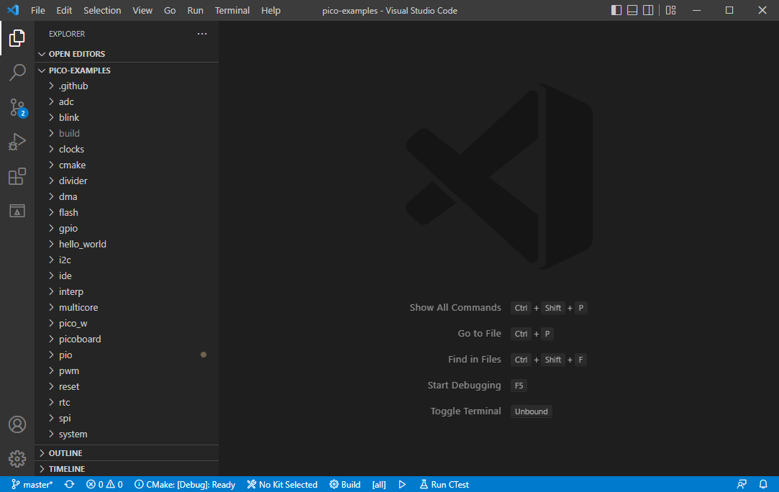This screenshot has height=492, width=779.
Task: Expand the pwm folder
Action: click(x=127, y=370)
